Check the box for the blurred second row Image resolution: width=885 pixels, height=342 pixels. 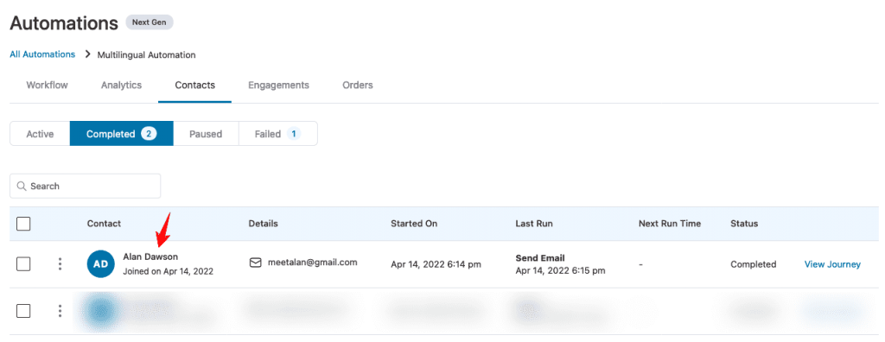coord(23,311)
